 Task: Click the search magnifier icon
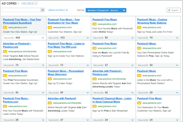coord(43,10)
